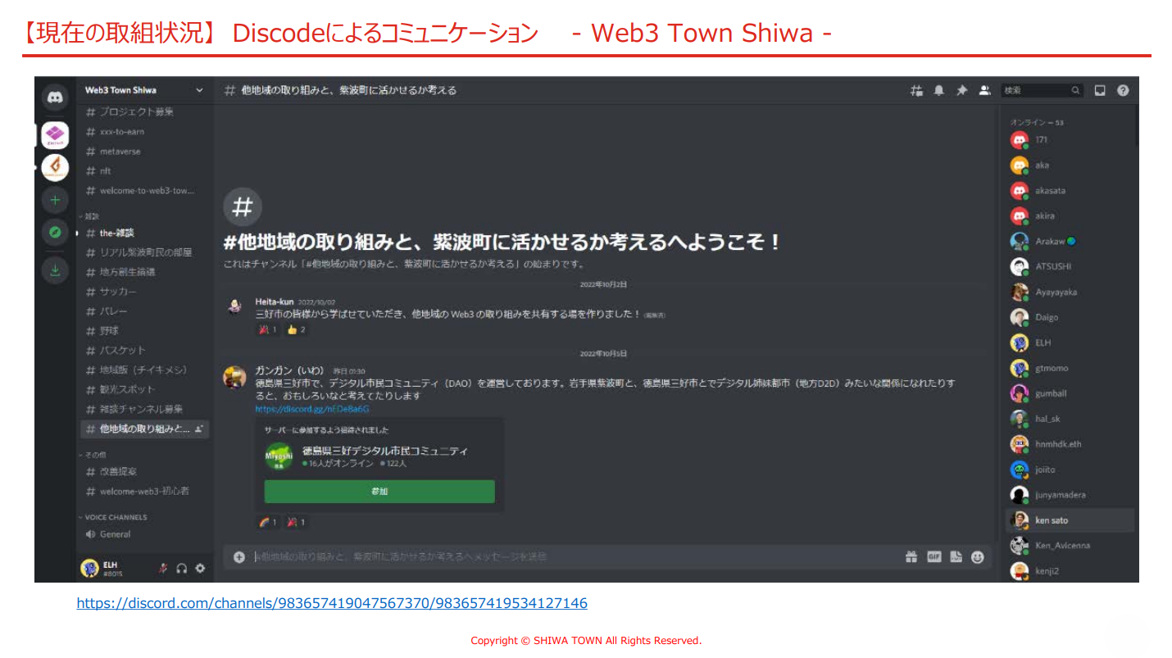Open Discord home direct messages icon
Screen dimensions: 1172x658
pyautogui.click(x=55, y=98)
